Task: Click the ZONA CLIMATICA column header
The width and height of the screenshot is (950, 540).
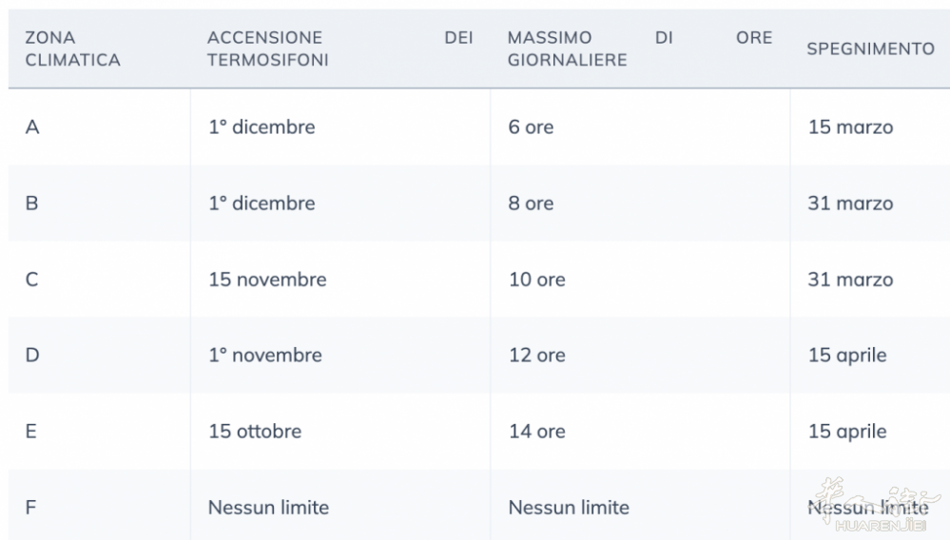Action: pos(72,48)
